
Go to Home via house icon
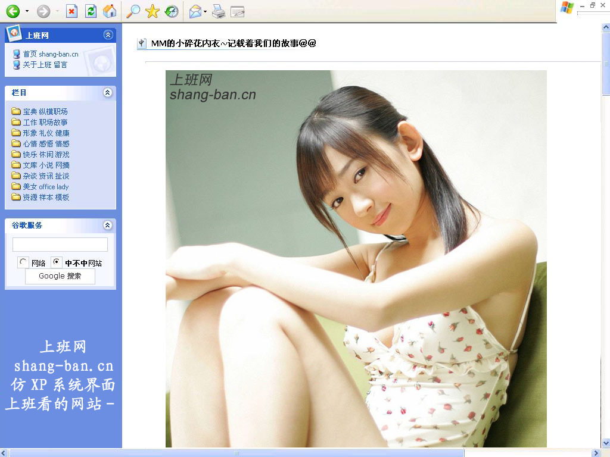click(110, 11)
